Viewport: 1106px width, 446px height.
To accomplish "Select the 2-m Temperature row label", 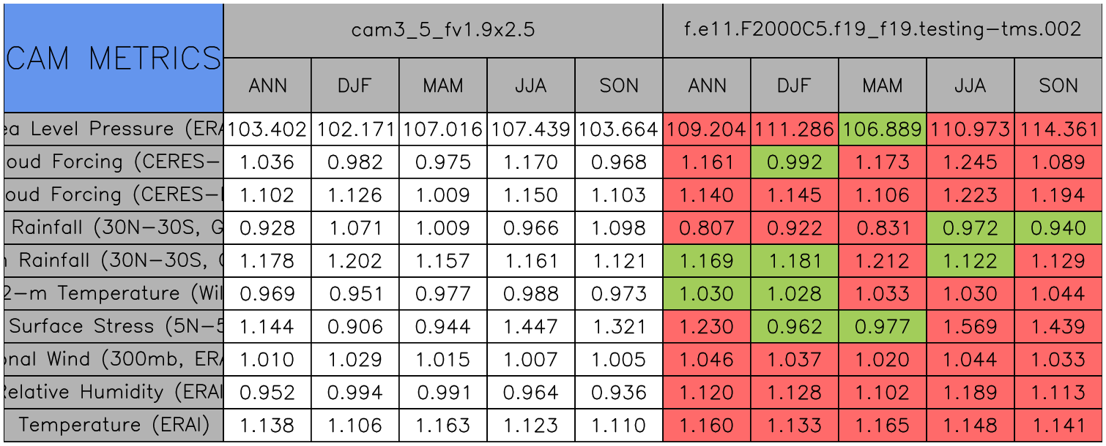I will click(x=114, y=293).
